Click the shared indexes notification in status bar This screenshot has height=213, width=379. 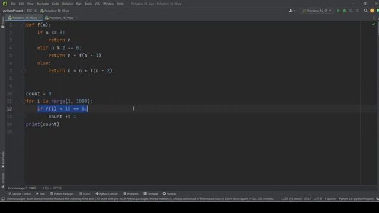coord(140,199)
